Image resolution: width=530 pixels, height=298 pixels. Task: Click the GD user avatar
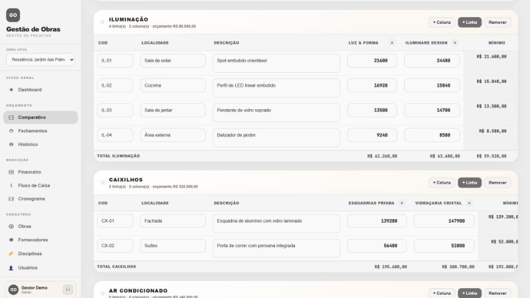13,289
